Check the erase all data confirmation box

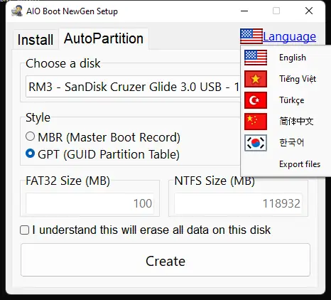(24, 230)
